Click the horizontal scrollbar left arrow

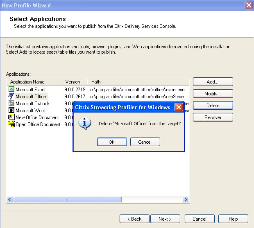10,199
